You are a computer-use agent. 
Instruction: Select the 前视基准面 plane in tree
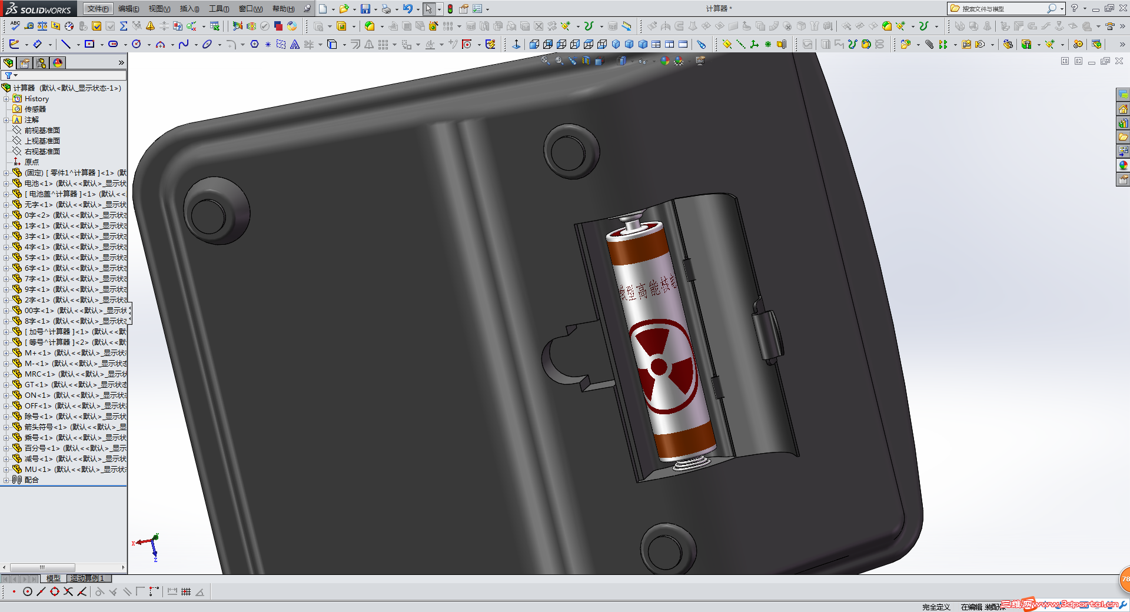tap(42, 131)
